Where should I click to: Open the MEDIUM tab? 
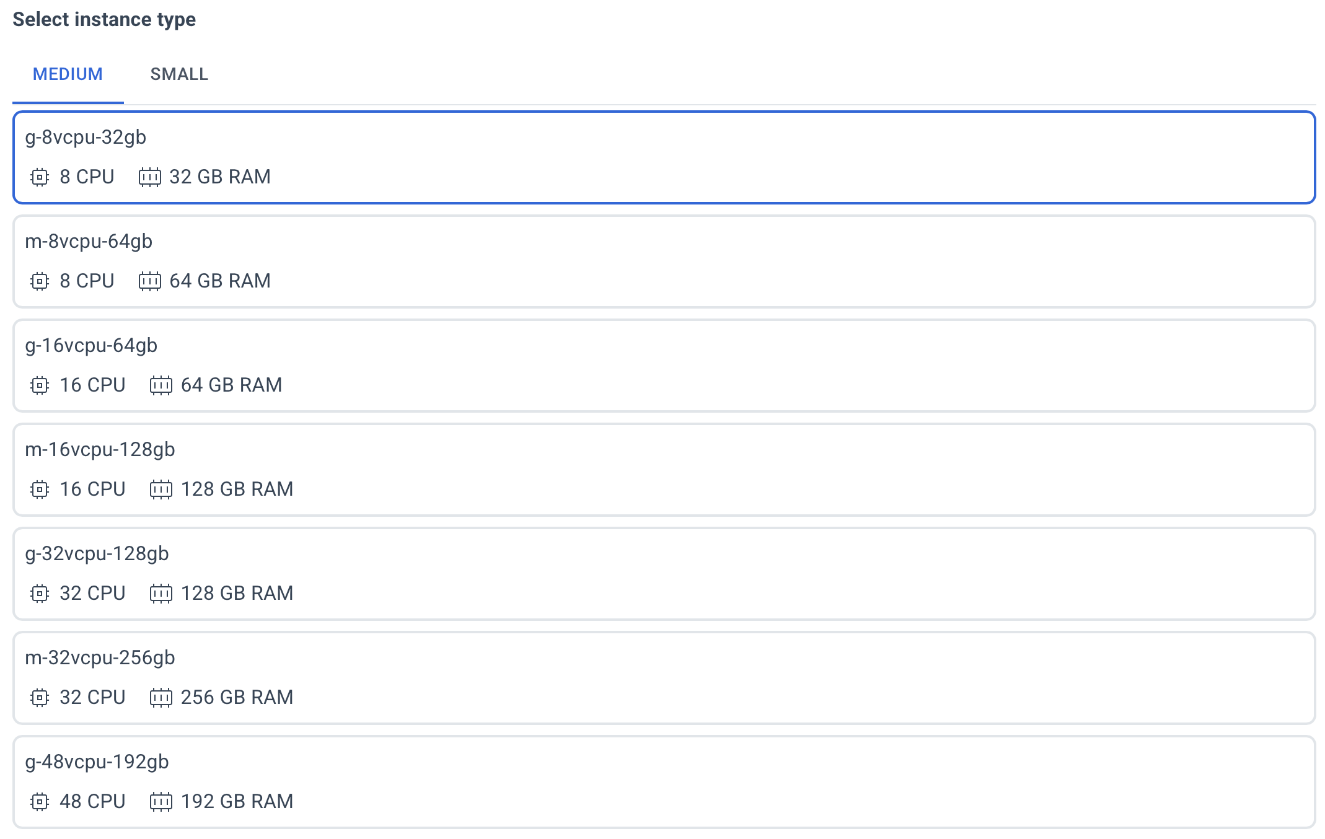point(68,74)
